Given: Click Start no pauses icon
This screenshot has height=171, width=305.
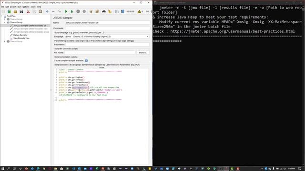Looking at the screenshot, I should 72,11.
